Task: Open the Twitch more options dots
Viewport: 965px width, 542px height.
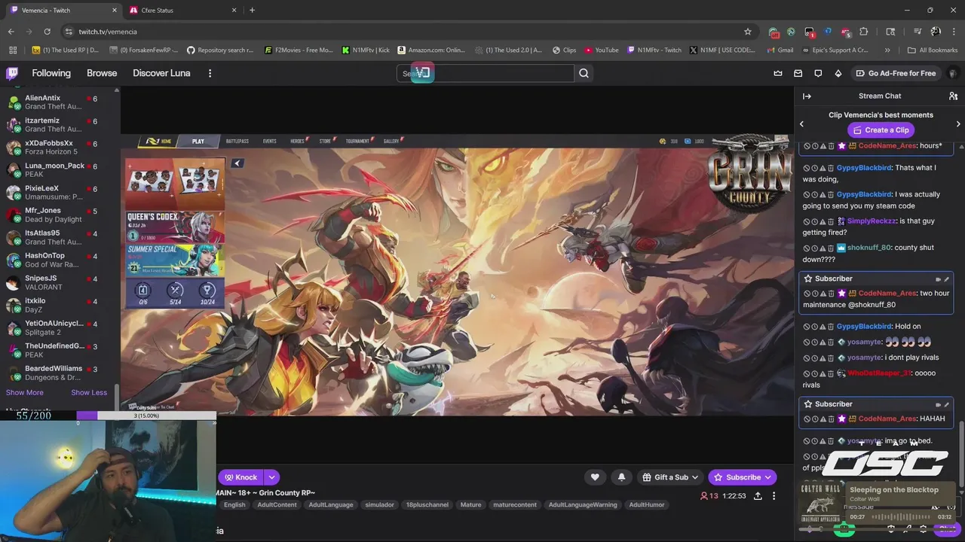Action: pos(210,73)
